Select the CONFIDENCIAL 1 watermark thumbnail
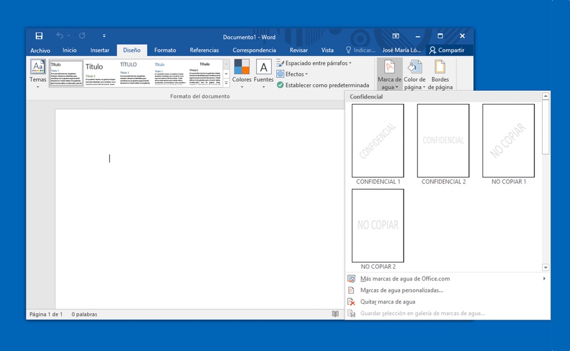This screenshot has width=570, height=351. click(x=378, y=141)
